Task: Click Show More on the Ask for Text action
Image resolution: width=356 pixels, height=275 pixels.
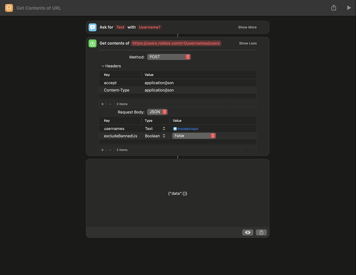Action: (247, 27)
